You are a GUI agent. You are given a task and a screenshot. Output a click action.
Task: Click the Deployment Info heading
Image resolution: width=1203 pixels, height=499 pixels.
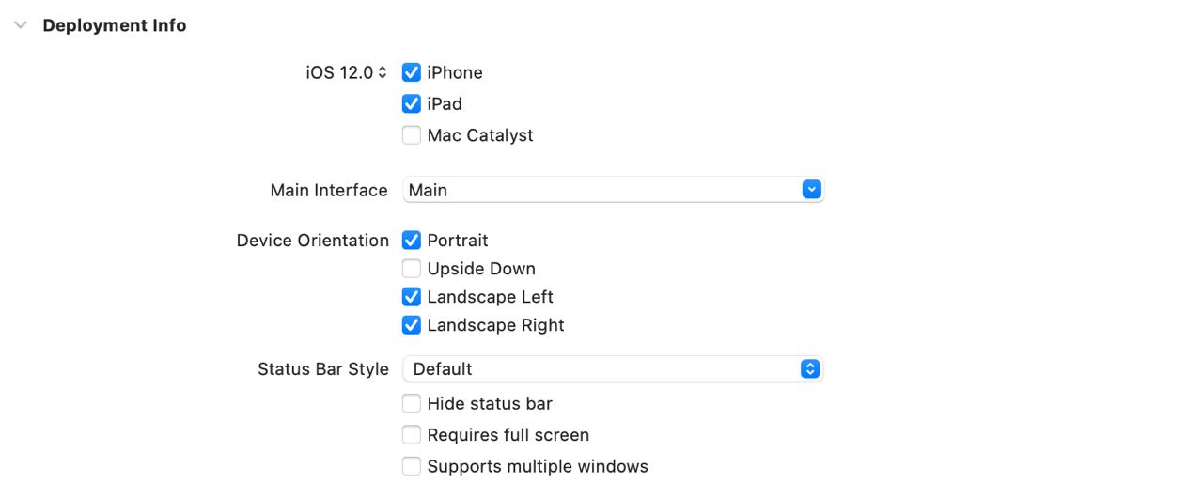(115, 26)
